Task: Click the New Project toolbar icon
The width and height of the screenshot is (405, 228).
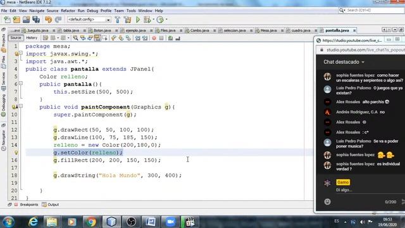Action: point(16,20)
